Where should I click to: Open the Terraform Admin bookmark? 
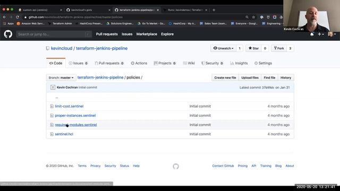tap(60, 23)
